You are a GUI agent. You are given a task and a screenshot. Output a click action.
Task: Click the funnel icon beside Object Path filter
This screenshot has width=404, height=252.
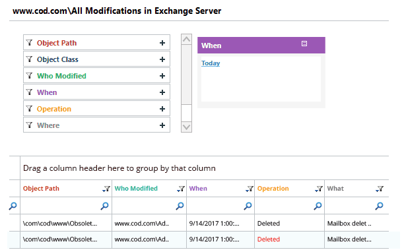coord(29,42)
